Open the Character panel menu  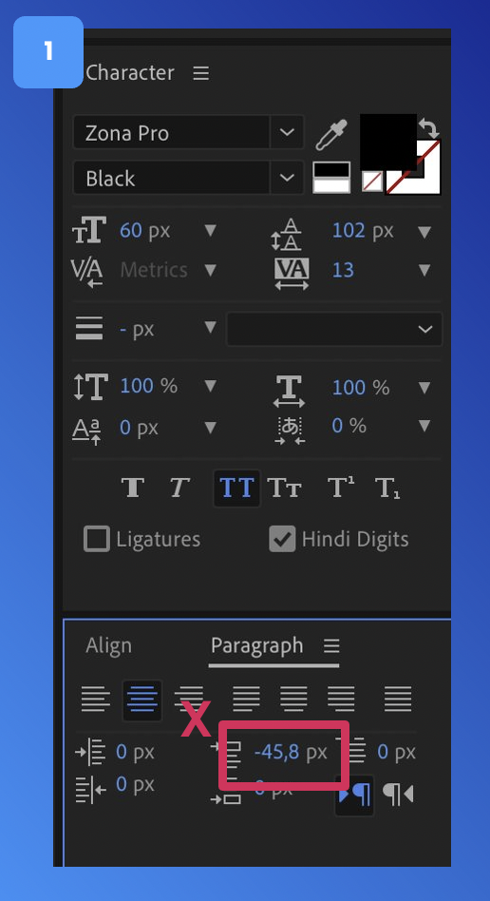(200, 73)
